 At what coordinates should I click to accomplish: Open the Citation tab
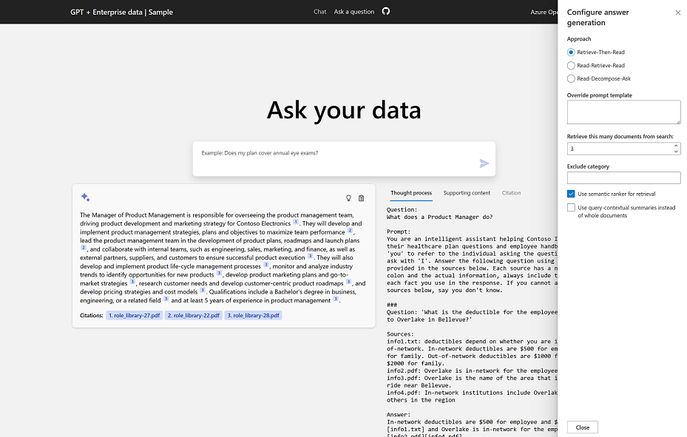(511, 193)
